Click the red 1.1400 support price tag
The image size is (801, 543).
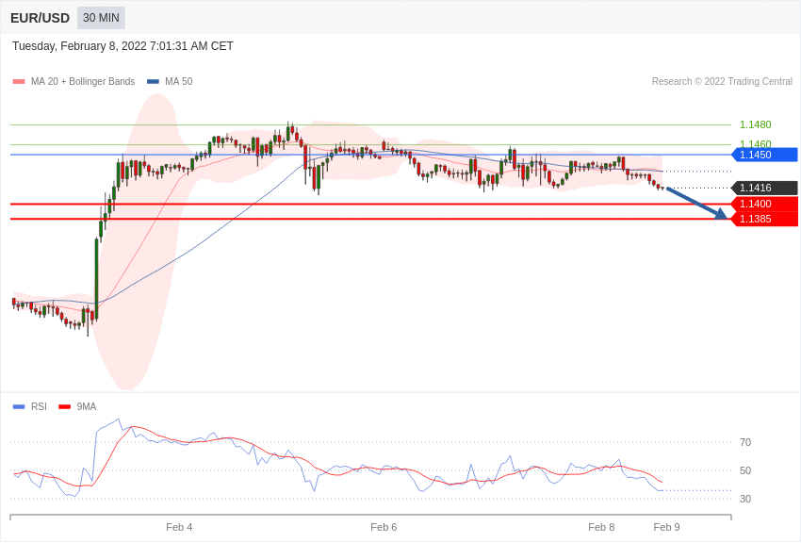(764, 204)
